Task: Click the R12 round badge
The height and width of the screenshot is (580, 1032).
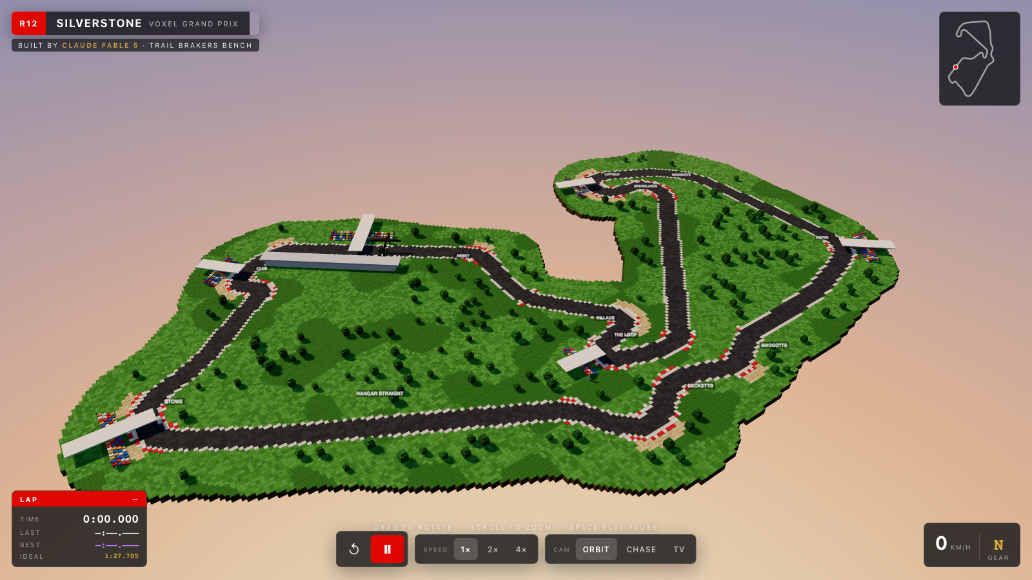Action: point(28,23)
